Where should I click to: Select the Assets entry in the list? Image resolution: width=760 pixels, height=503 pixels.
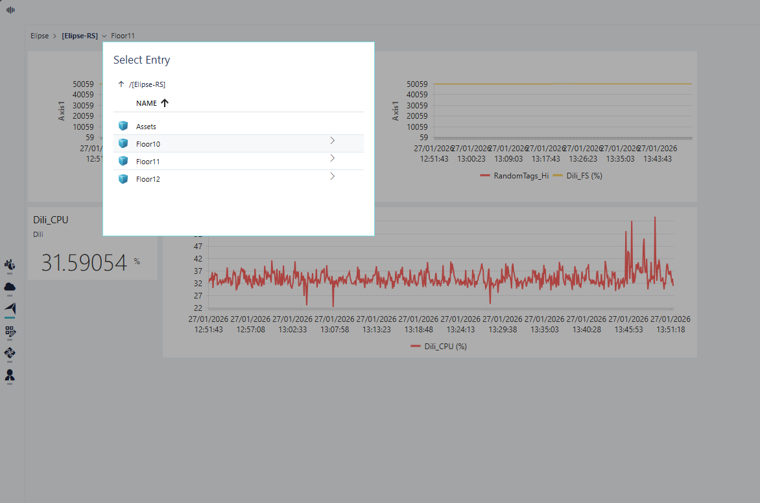146,127
